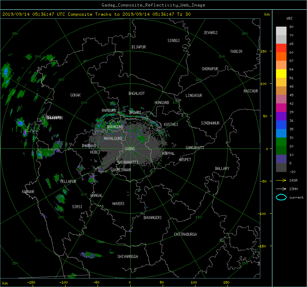The image size is (307, 287).
Task: Pick the red 60-65 dBZ legend band
Action: point(281,48)
